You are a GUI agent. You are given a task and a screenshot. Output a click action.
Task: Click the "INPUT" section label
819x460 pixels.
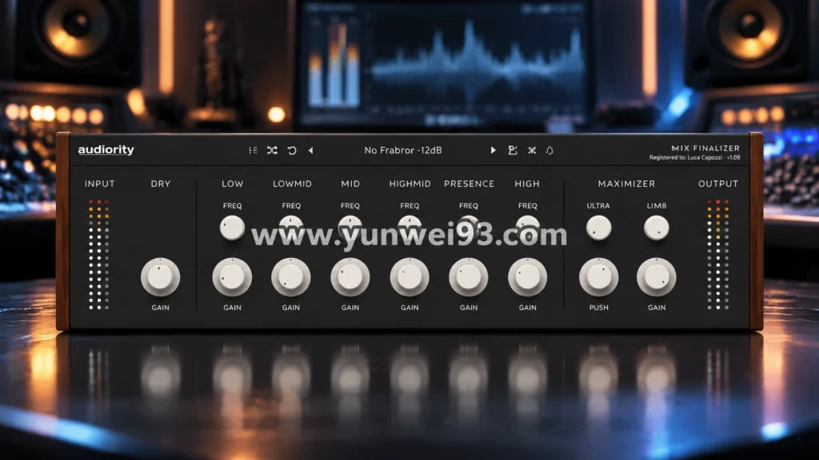100,184
